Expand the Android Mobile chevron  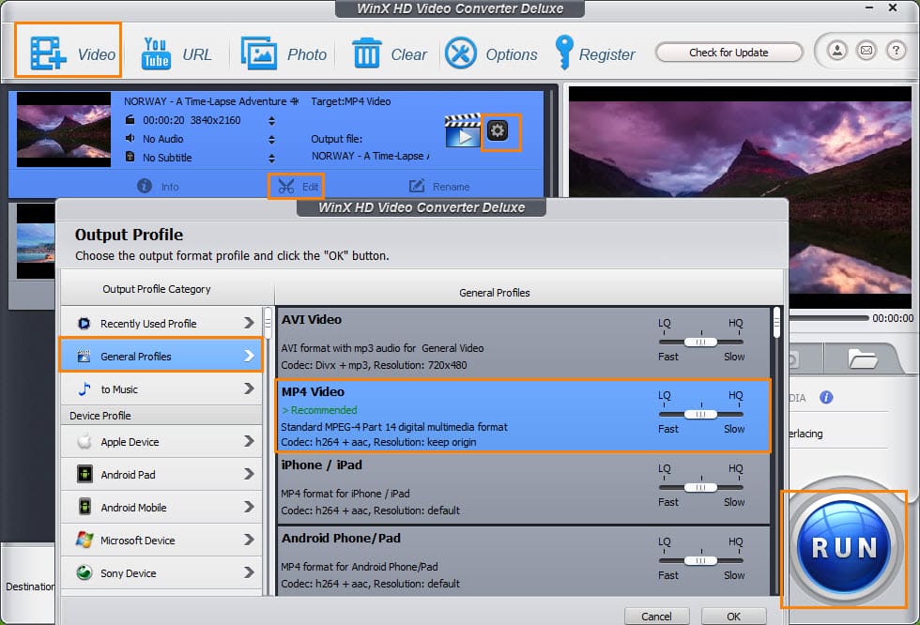(249, 507)
